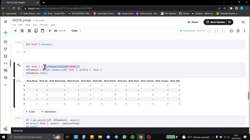
Task: Click the Windows taskbar search box
Action: click(x=35, y=137)
